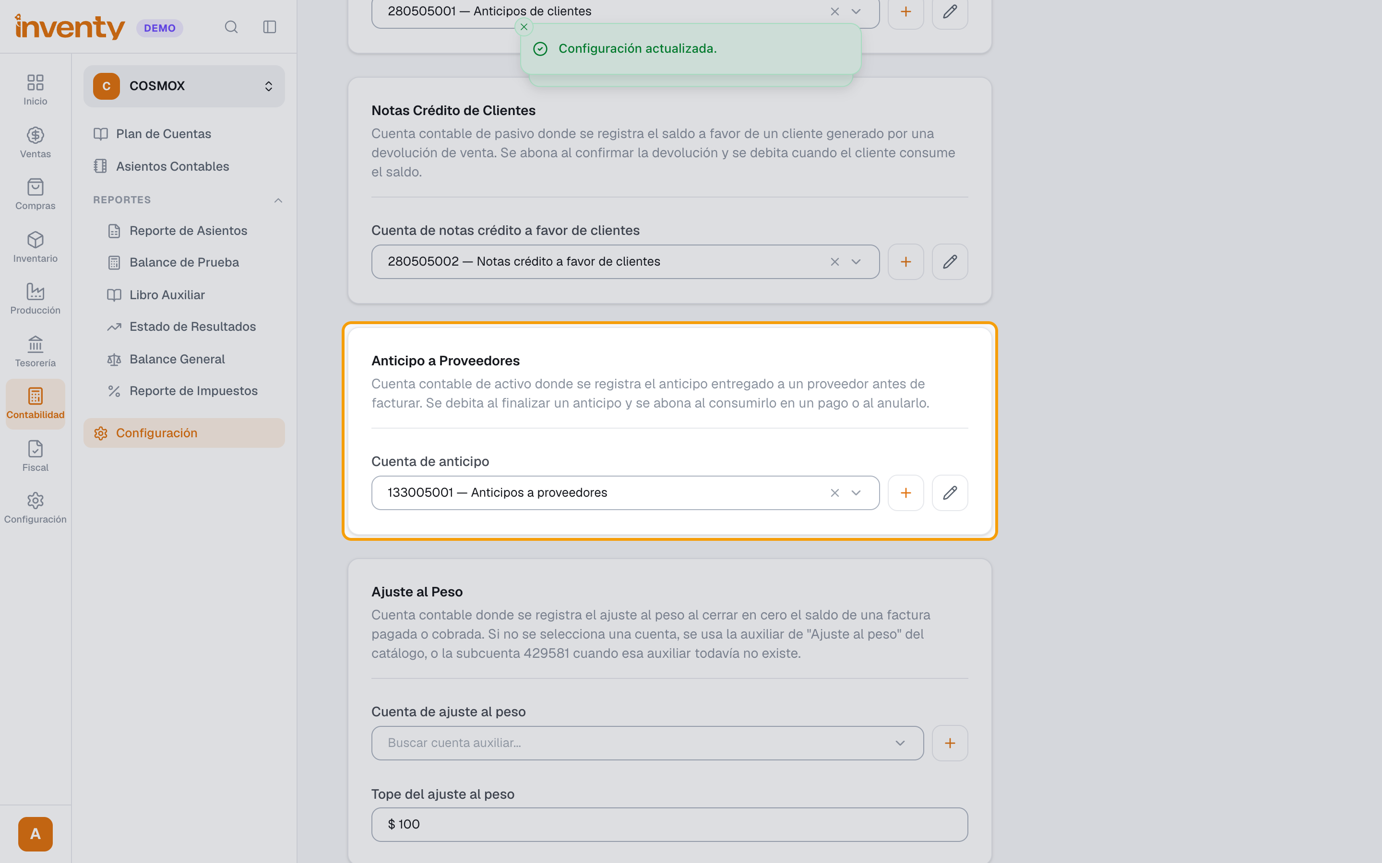Expand the notas crédito account dropdown
The image size is (1382, 863).
[x=856, y=261]
